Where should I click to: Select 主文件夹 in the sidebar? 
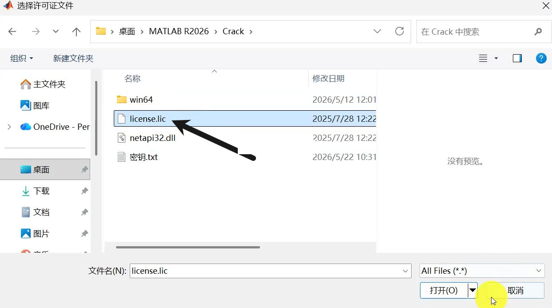(43, 84)
